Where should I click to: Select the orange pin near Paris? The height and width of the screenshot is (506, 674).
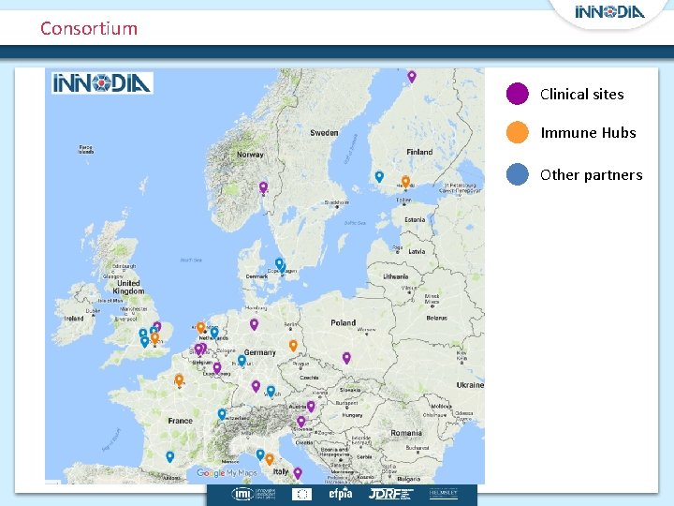(179, 380)
